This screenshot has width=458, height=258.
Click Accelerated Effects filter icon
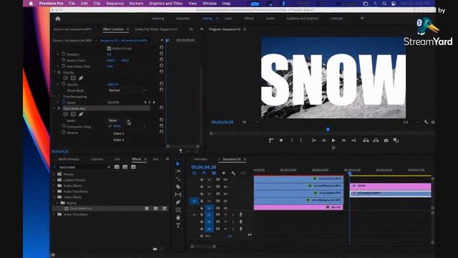pyautogui.click(x=117, y=167)
